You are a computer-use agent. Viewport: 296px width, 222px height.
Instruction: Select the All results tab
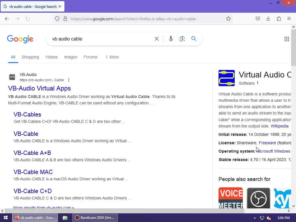[13, 57]
